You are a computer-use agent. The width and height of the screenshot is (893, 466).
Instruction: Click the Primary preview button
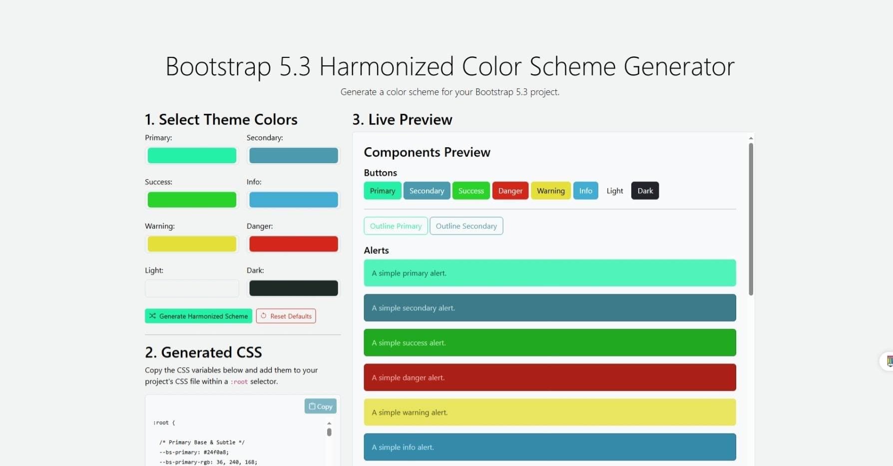383,191
